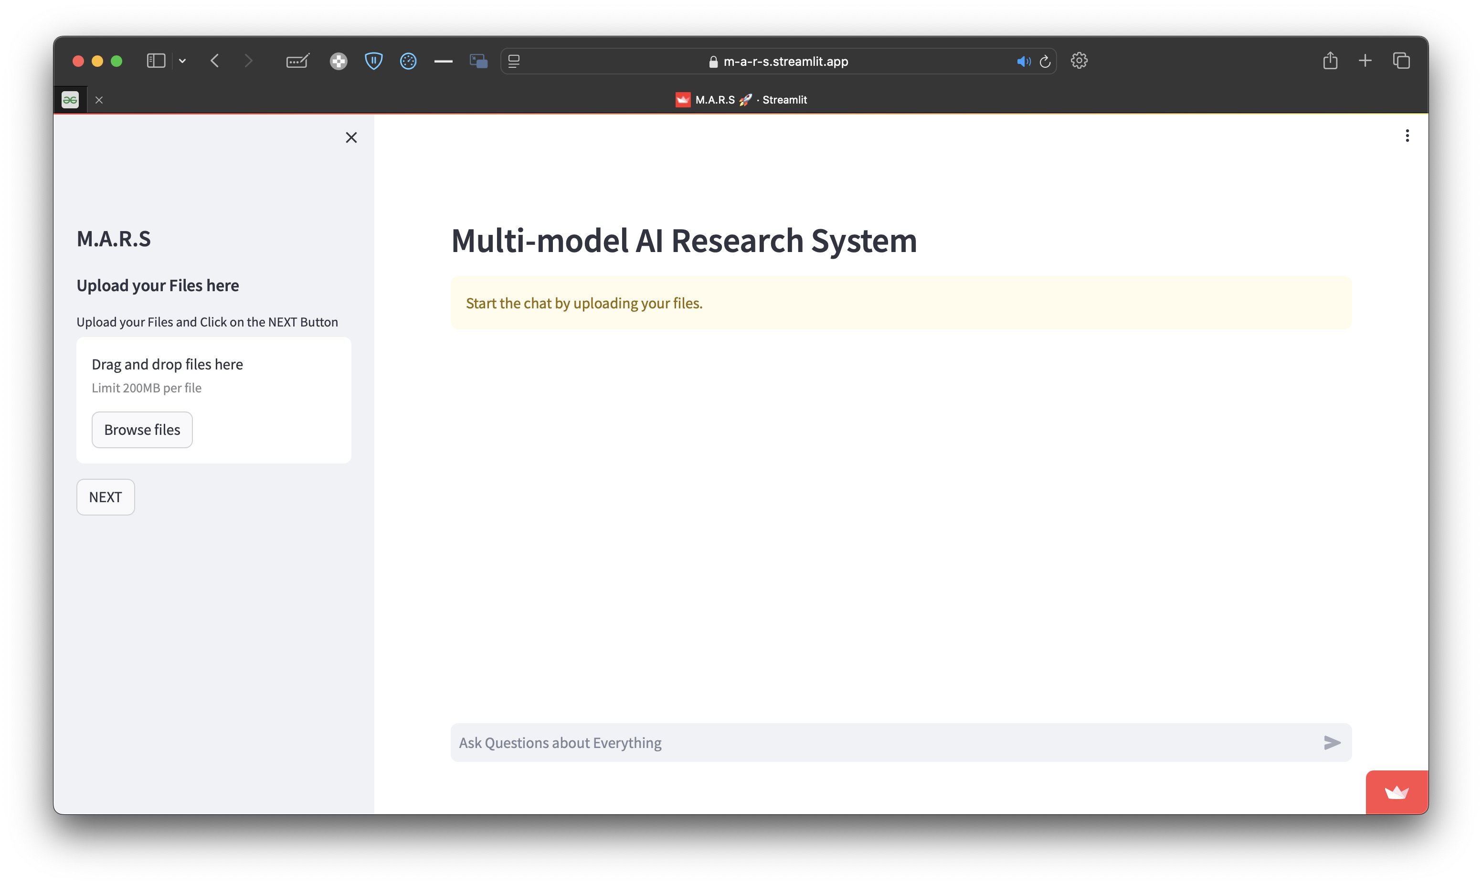Close the M.A.R.S sidebar panel
This screenshot has width=1482, height=885.
pyautogui.click(x=351, y=138)
